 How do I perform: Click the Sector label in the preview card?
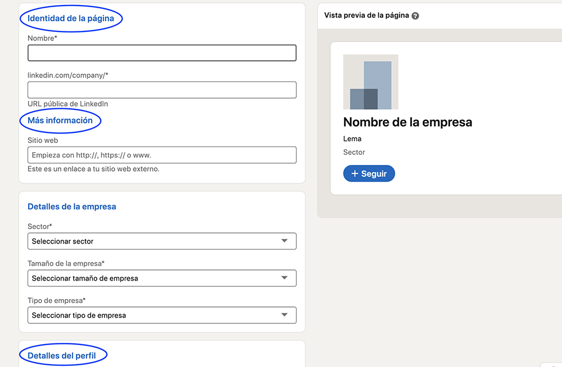pyautogui.click(x=355, y=152)
